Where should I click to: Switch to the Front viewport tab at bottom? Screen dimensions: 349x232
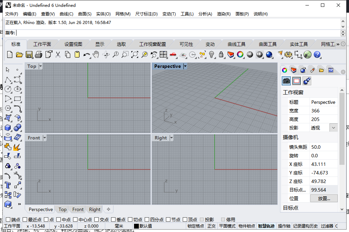(78, 209)
